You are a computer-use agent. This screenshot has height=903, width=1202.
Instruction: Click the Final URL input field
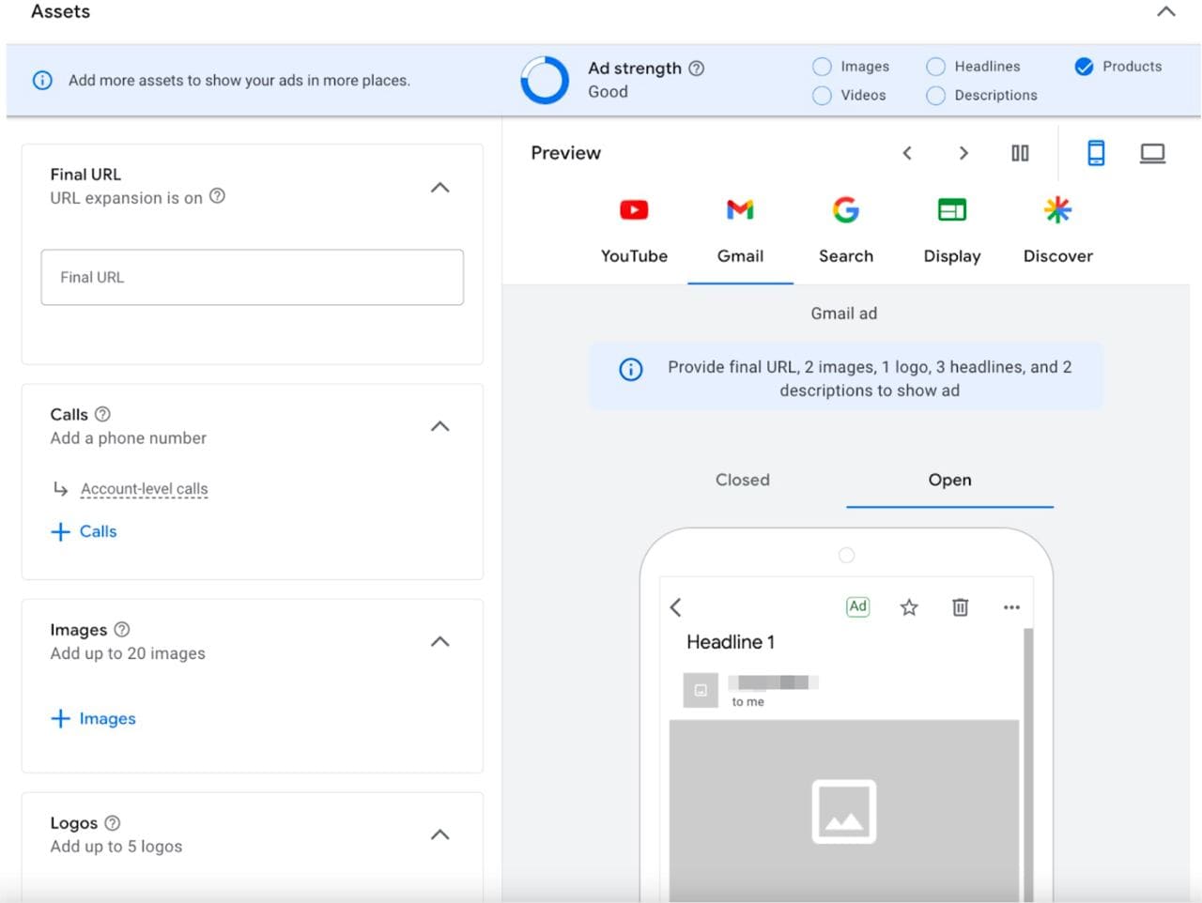tap(252, 277)
